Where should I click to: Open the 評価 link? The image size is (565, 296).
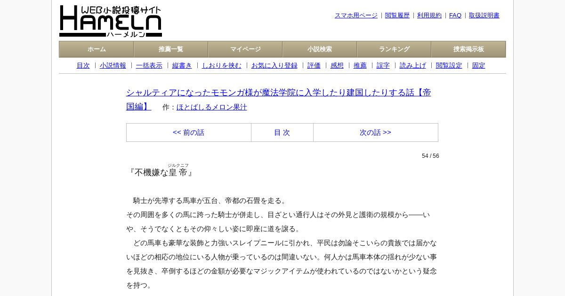tap(314, 66)
